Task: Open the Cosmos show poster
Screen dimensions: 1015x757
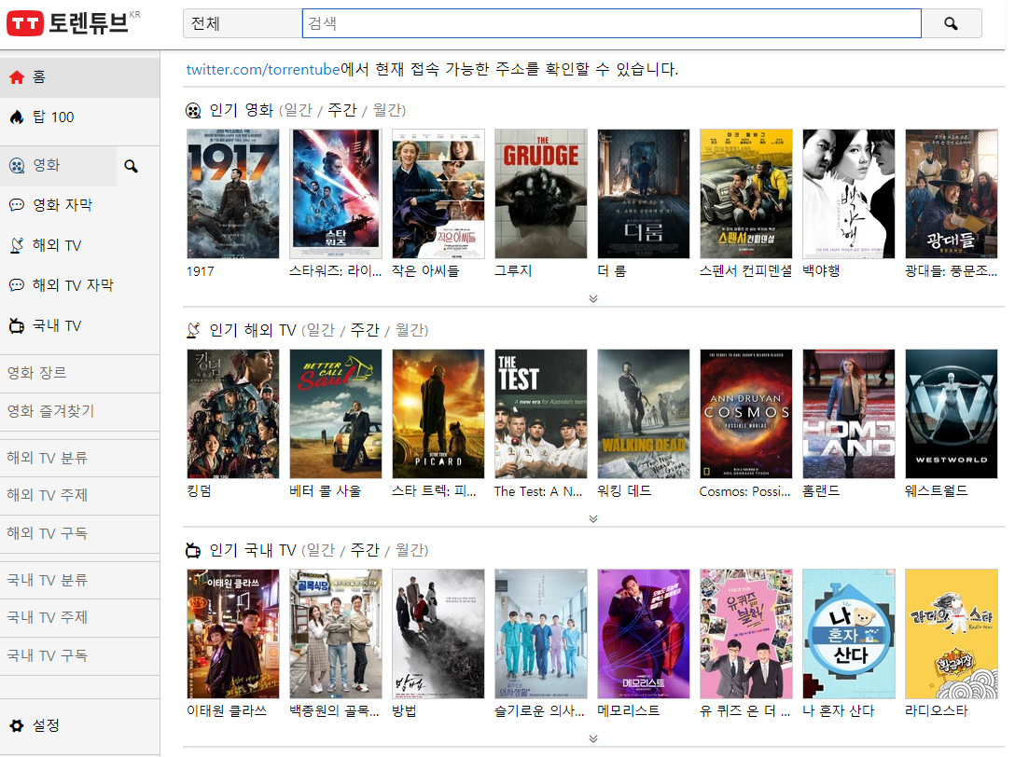Action: pos(745,413)
